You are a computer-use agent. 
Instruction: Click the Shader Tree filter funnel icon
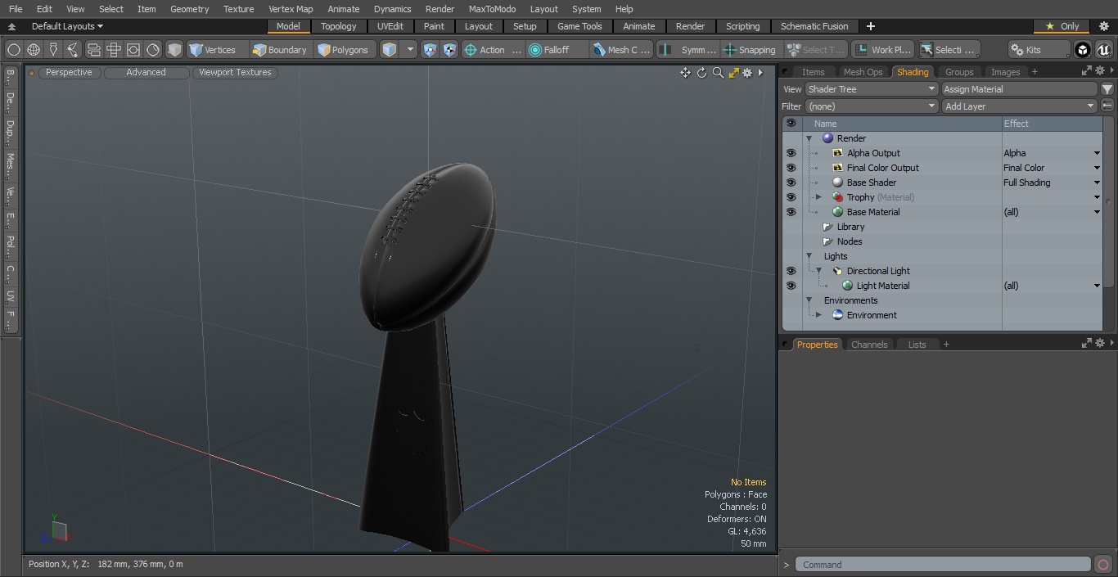pos(1107,89)
